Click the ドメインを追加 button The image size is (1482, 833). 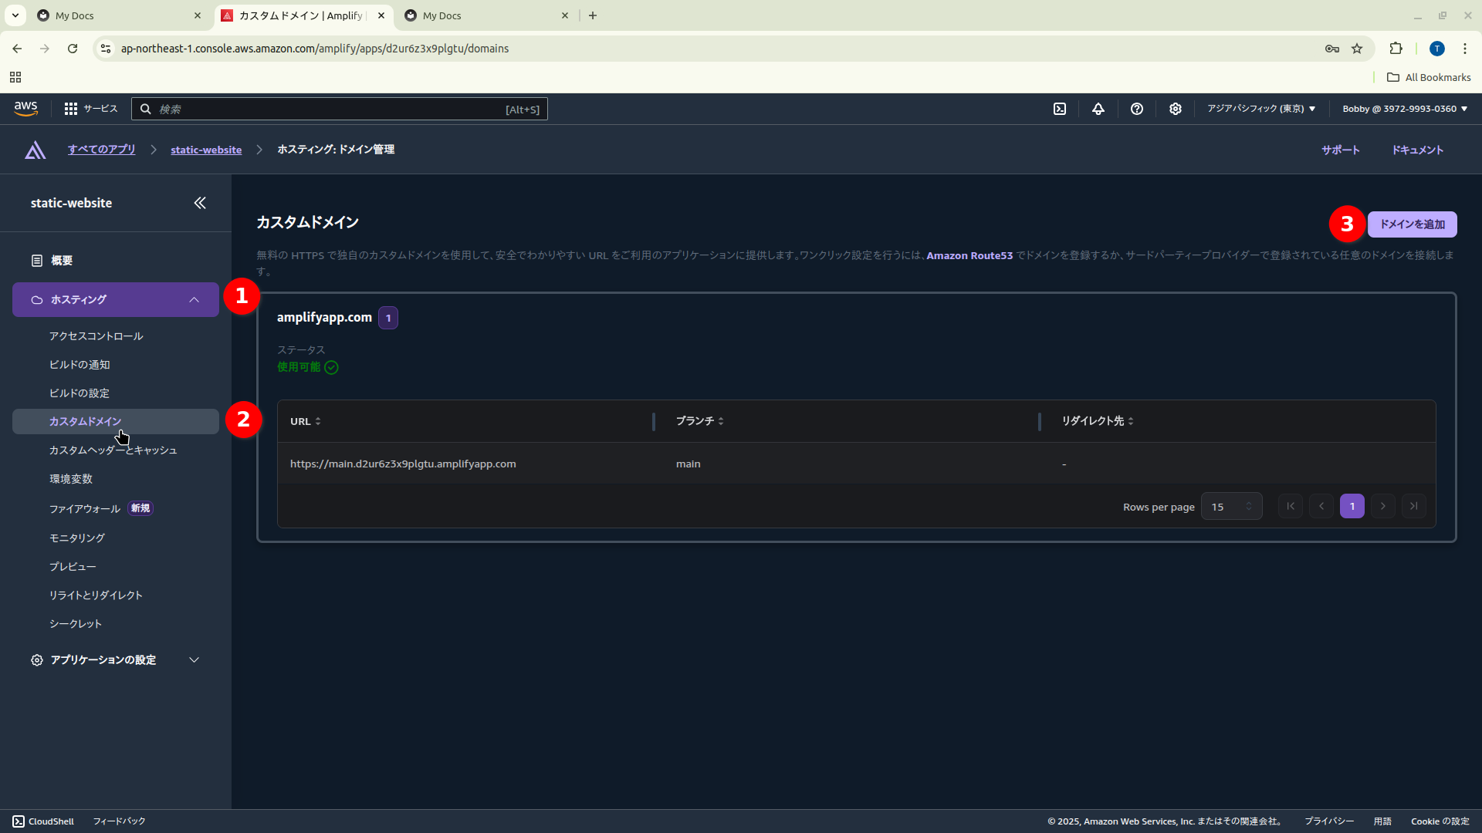point(1412,224)
